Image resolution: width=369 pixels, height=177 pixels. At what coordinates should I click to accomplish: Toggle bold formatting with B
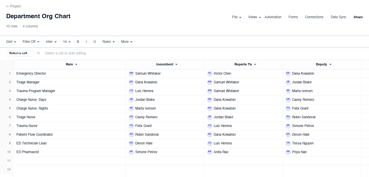click(78, 42)
